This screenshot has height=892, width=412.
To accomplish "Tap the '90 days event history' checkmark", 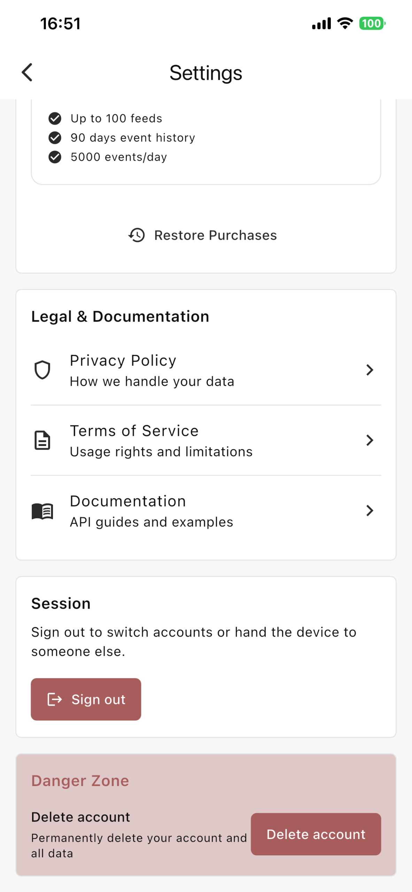I will tap(55, 138).
